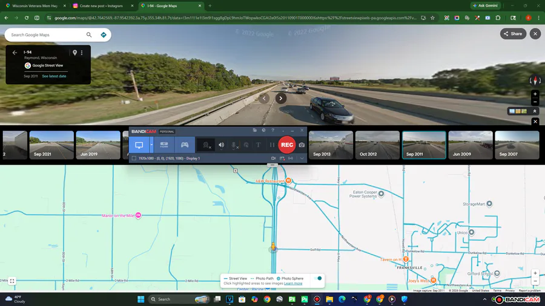This screenshot has width=545, height=306.
Task: Open directions with the blue diamond icon
Action: pos(103,34)
